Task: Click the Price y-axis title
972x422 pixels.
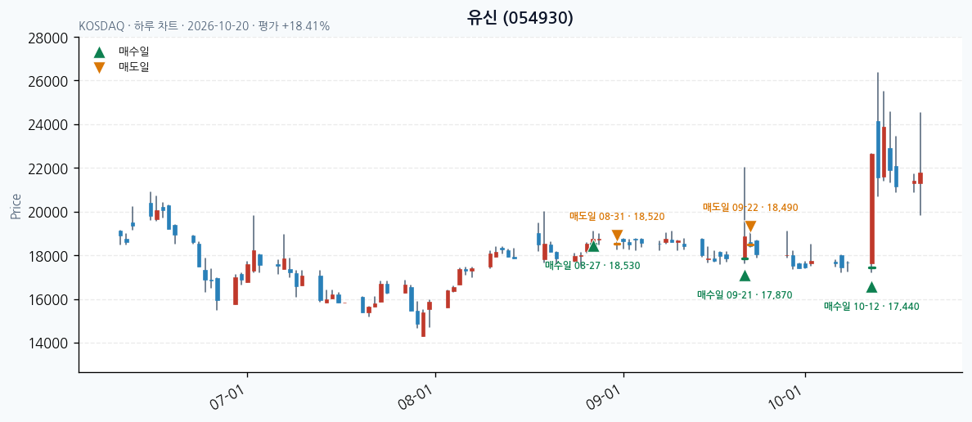Action: tap(16, 206)
